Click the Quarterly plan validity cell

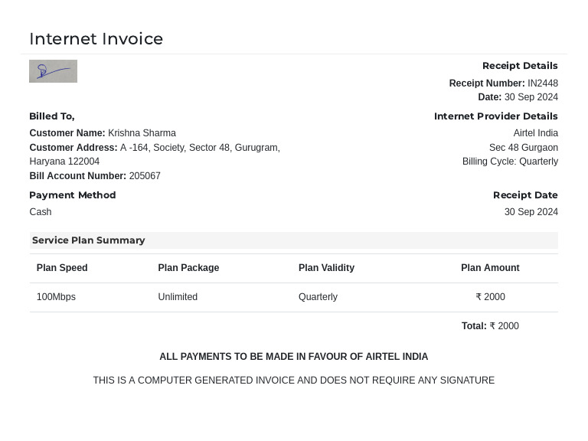[318, 297]
